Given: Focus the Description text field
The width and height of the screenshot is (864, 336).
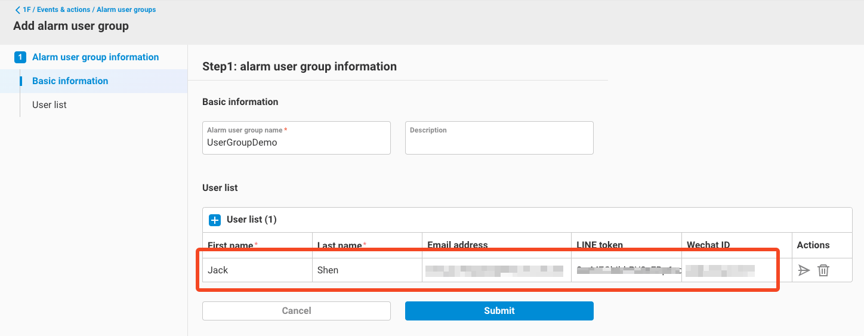Looking at the screenshot, I should [x=499, y=143].
